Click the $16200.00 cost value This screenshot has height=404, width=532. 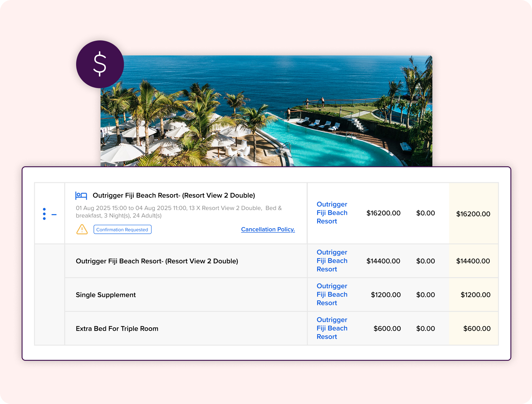click(x=383, y=213)
